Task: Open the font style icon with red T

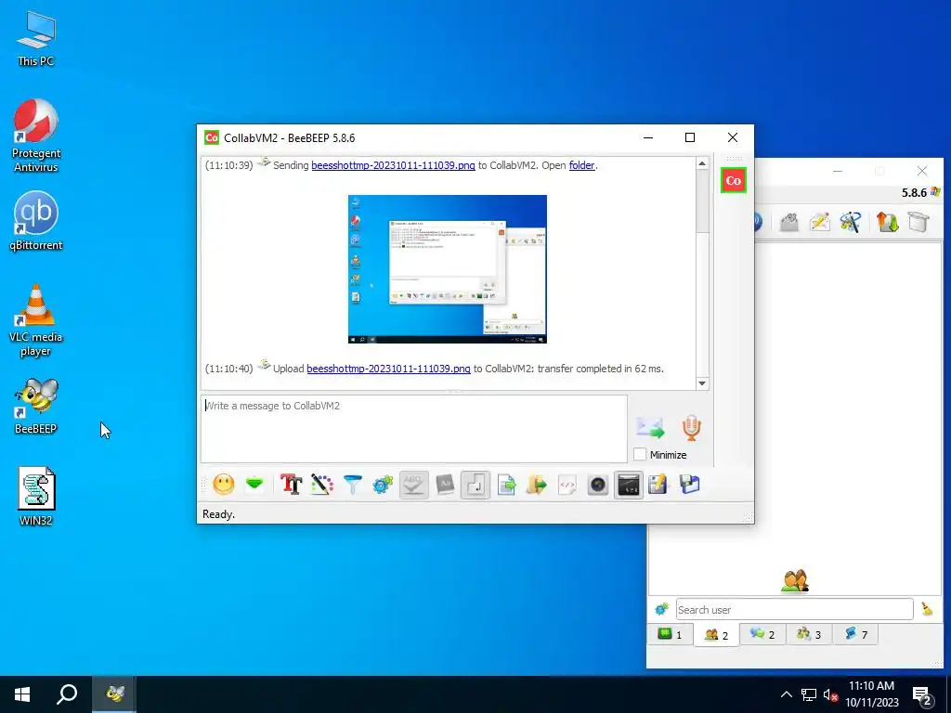Action: (291, 485)
